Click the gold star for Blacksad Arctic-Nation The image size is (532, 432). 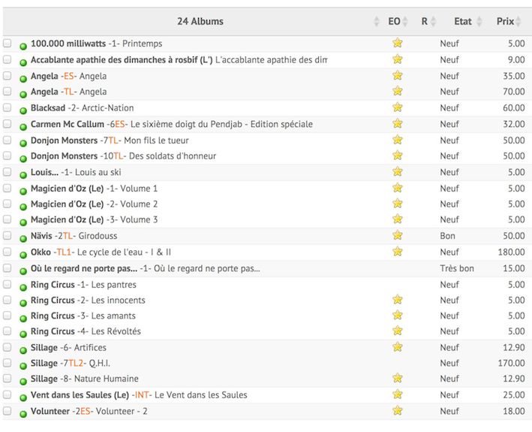pos(398,107)
